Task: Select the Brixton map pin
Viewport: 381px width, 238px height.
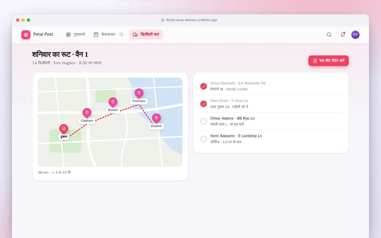Action: [113, 102]
